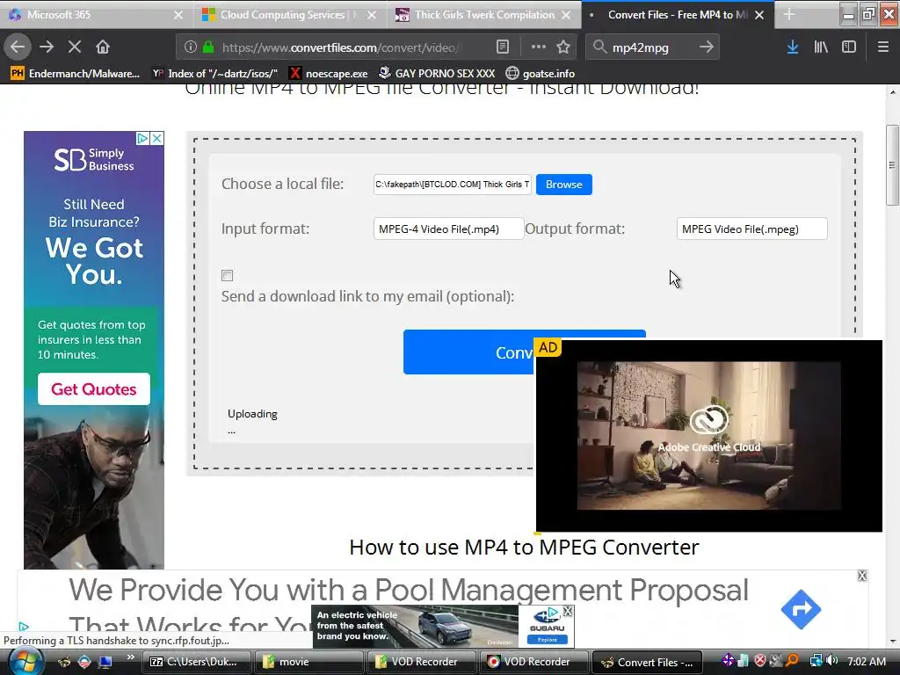Click the 7:02 AM clock

click(x=866, y=661)
